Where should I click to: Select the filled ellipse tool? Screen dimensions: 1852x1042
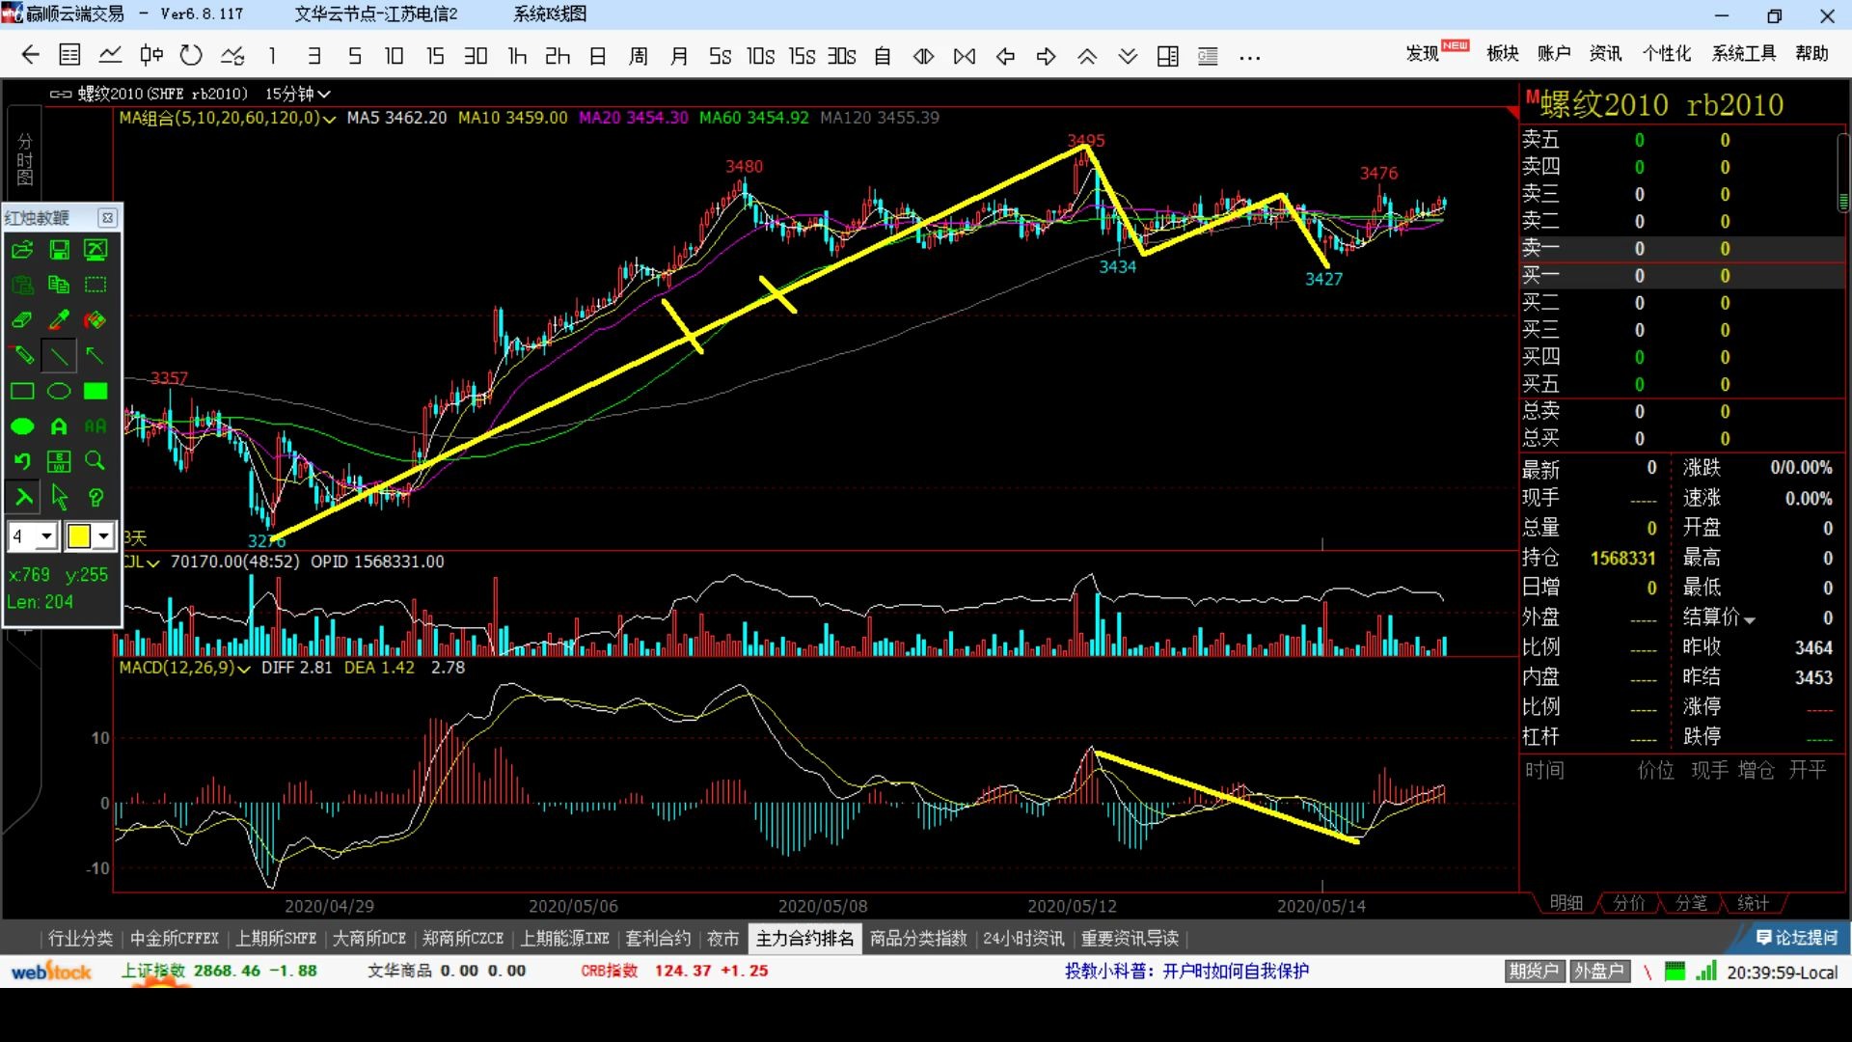[22, 425]
